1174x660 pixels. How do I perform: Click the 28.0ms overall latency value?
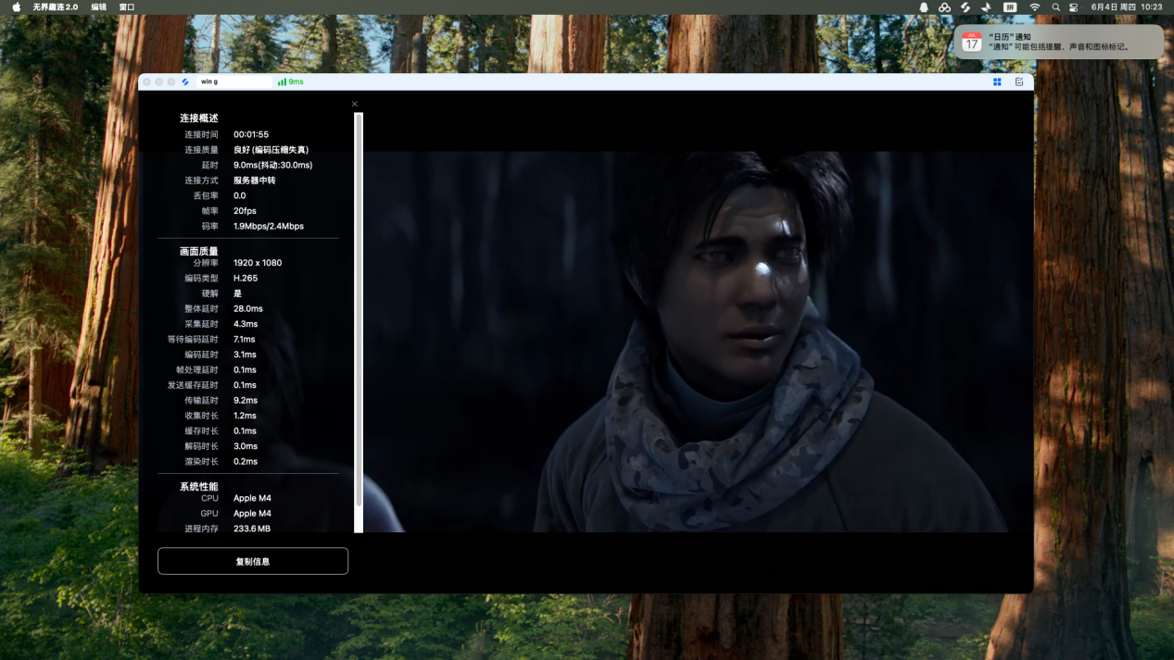pos(248,308)
